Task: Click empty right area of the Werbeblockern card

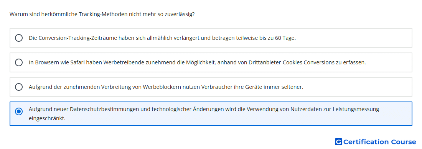Action: point(358,87)
